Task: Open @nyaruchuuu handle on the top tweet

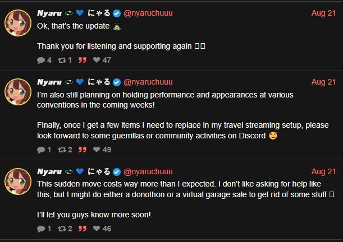Action: [148, 12]
